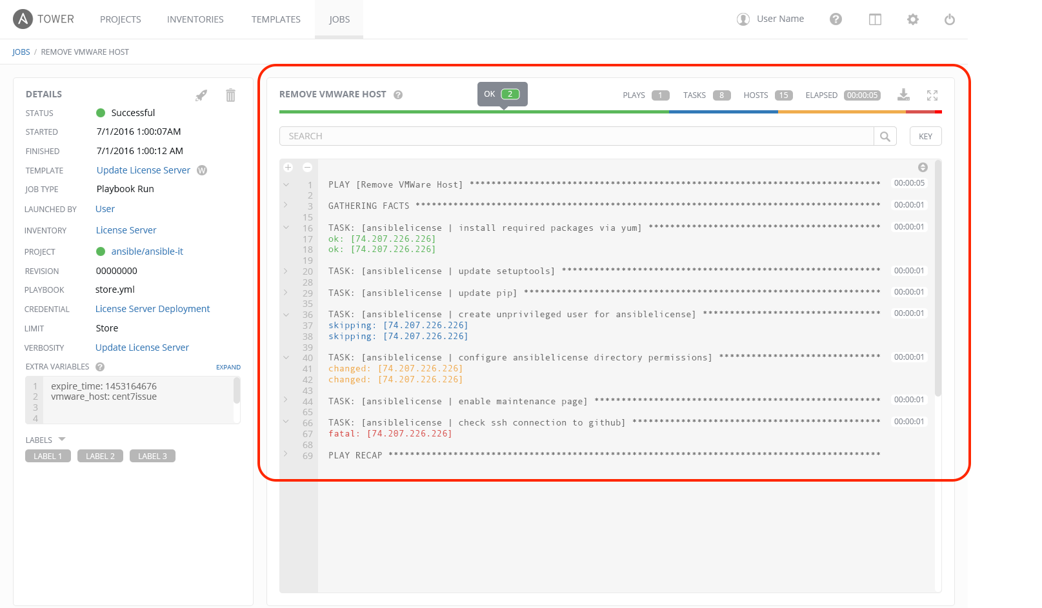
Task: Expand the update pip task
Action: [286, 292]
